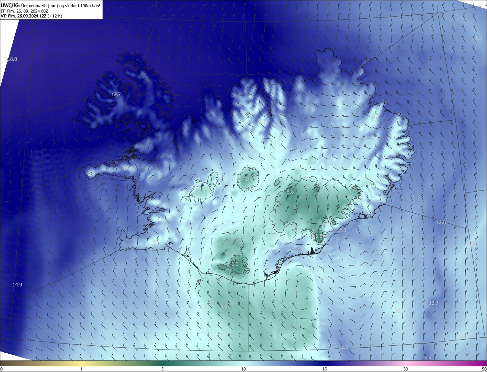Click the 10 tick on the color scale
This screenshot has height=372, width=487.
tap(243, 369)
